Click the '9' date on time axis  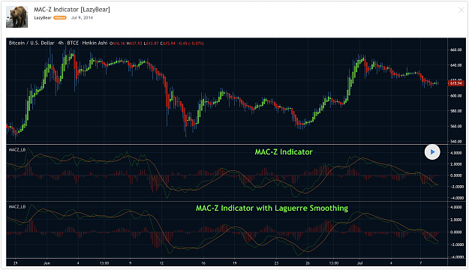tap(130, 263)
